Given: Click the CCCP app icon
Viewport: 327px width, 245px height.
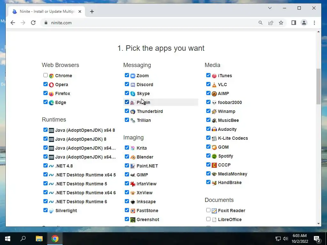Looking at the screenshot, I should (214, 165).
